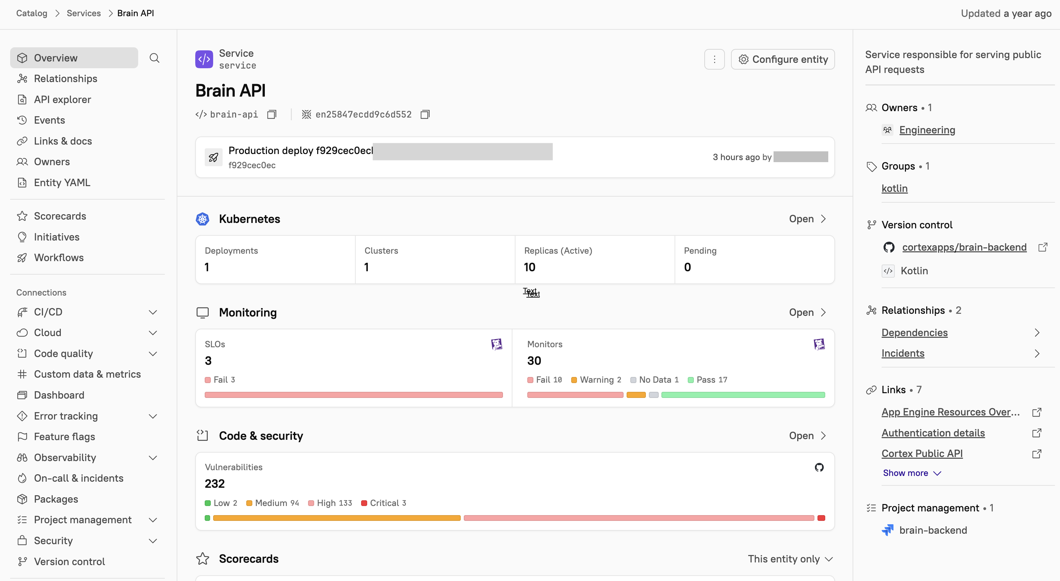Open the This entity only dropdown
The image size is (1060, 581).
coord(790,559)
